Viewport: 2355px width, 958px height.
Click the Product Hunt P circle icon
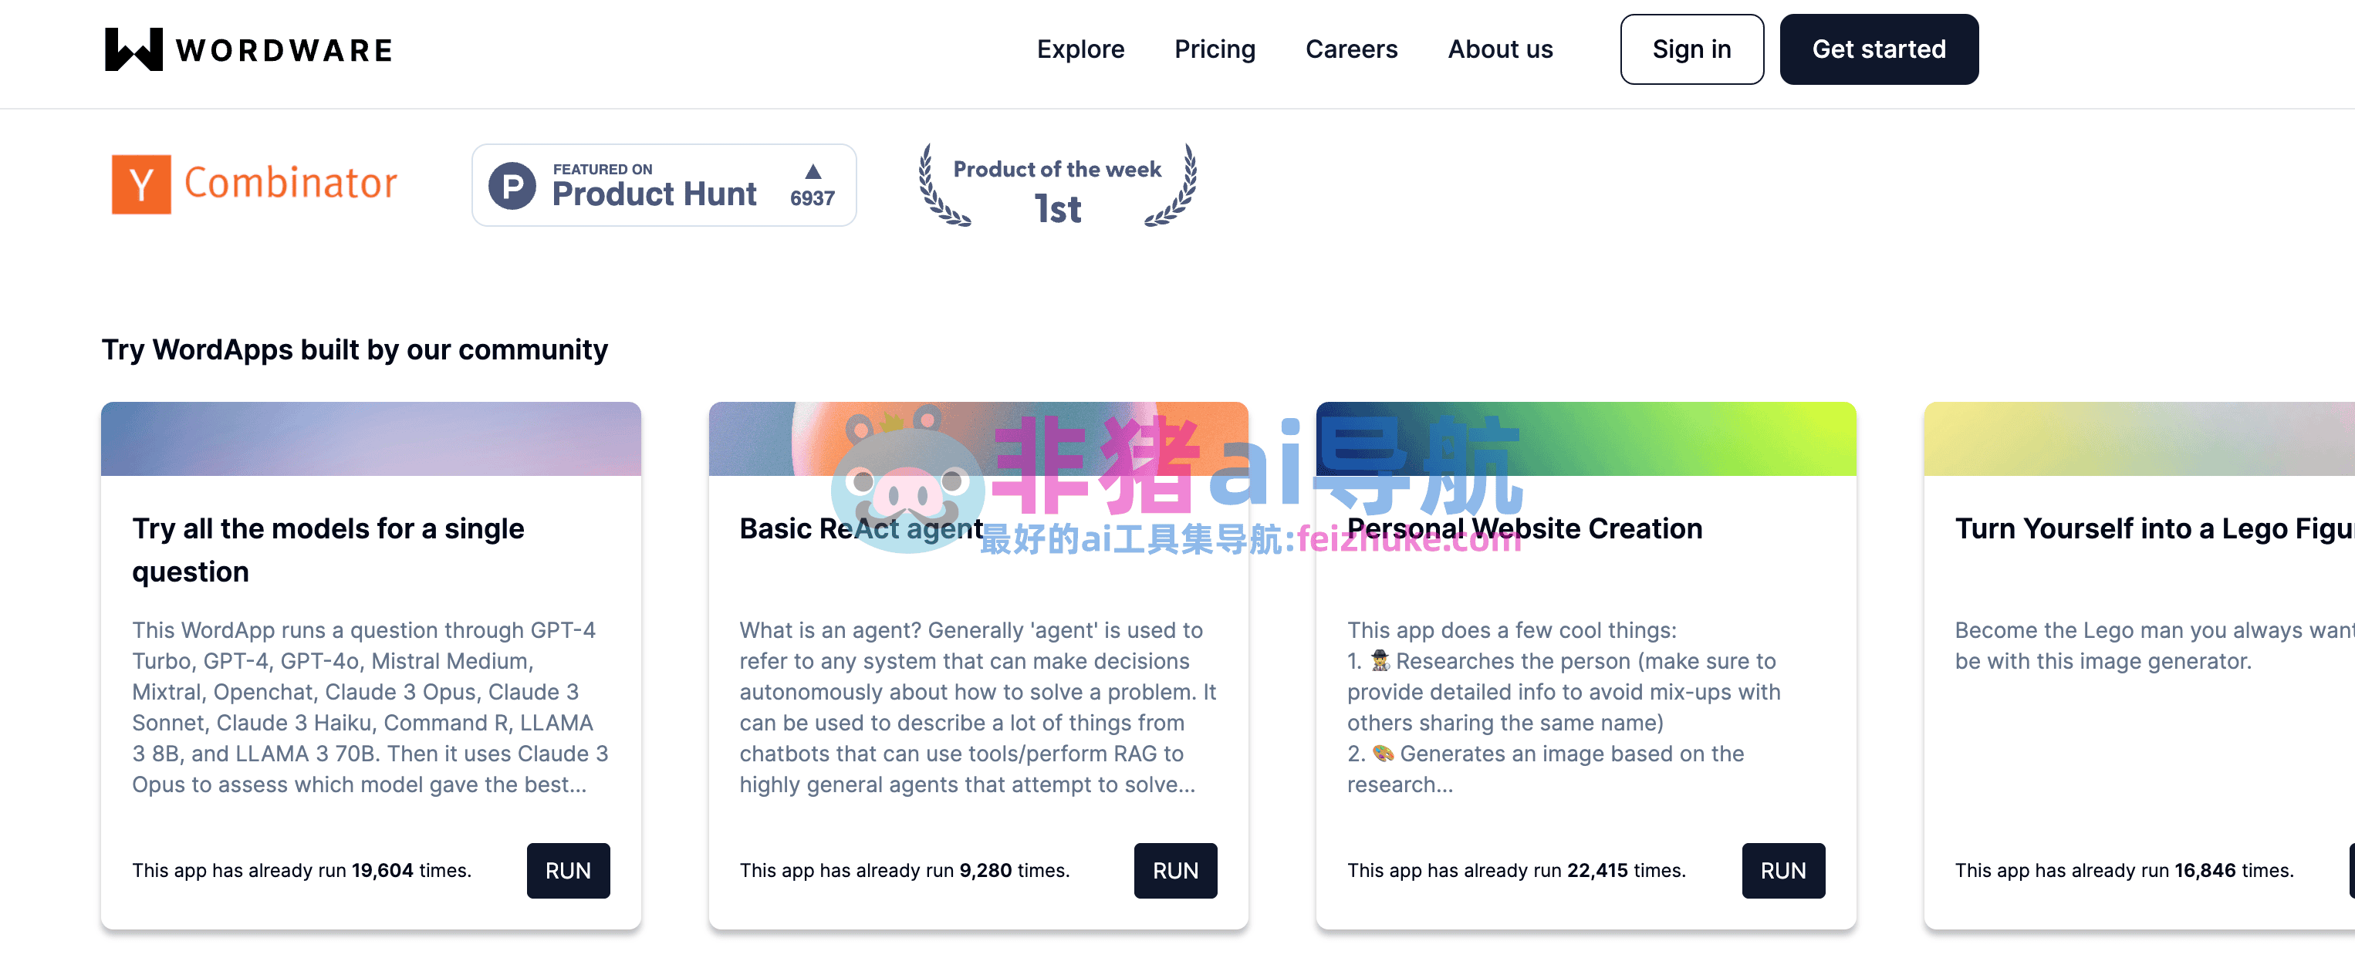click(512, 186)
